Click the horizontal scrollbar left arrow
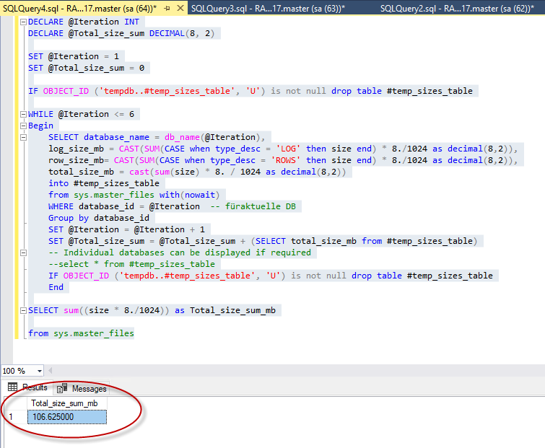The width and height of the screenshot is (545, 448). tap(51, 371)
